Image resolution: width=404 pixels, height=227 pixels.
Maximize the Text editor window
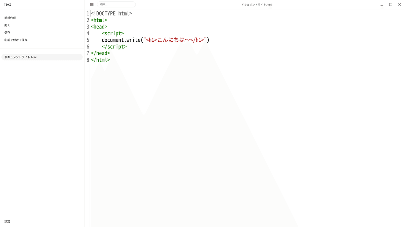[x=391, y=5]
